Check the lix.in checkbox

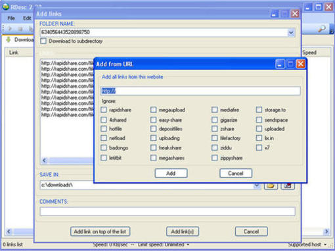pos(259,138)
